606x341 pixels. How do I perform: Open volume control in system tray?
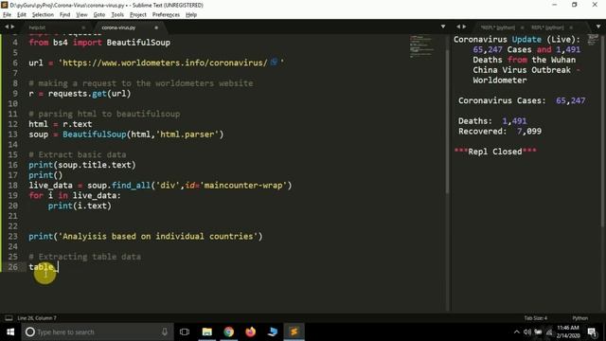click(527, 332)
